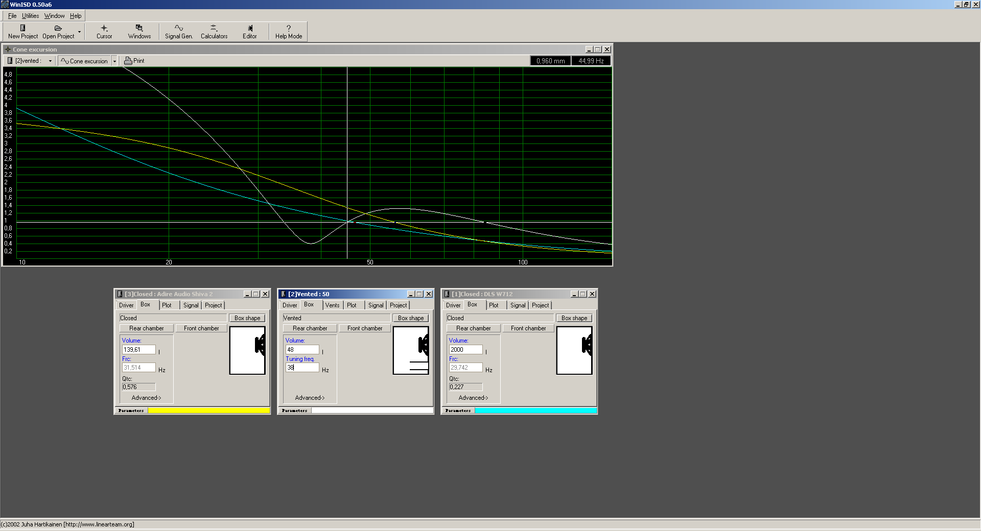The height and width of the screenshot is (531, 981).
Task: Open the [2]vented project selector dropdown
Action: tap(50, 61)
